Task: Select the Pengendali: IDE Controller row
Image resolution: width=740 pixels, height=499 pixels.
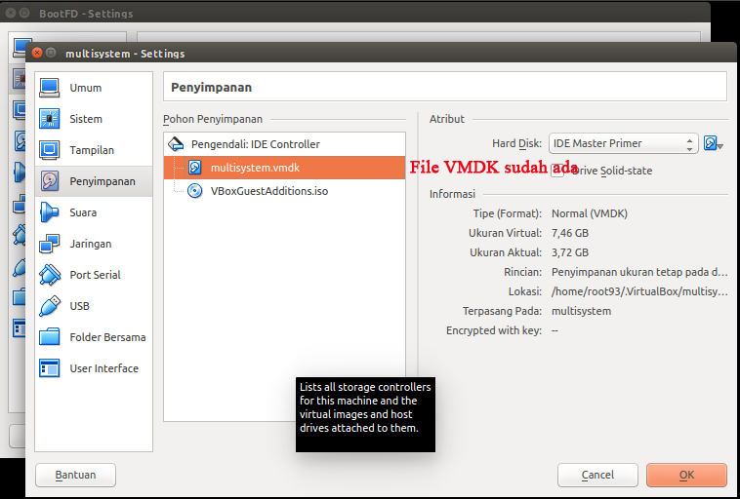Action: click(x=284, y=144)
